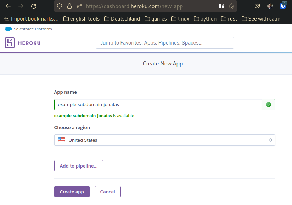Open the site permissions icon in address bar
This screenshot has width=292, height=205.
coord(79,6)
